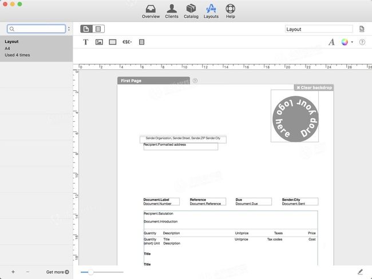Select the Due field box

254,202
